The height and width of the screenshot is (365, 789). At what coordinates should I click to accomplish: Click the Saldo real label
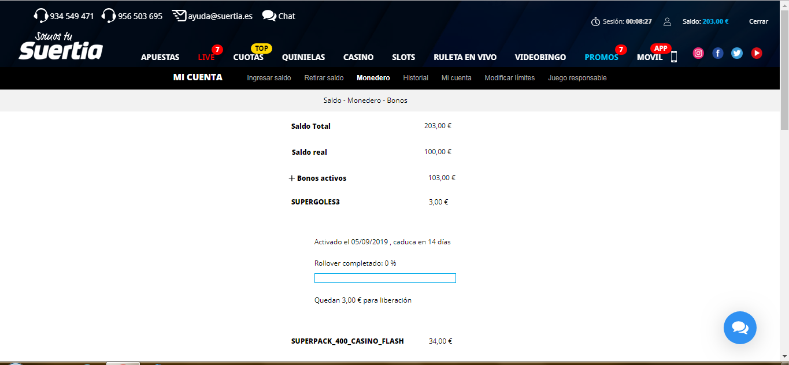click(310, 152)
